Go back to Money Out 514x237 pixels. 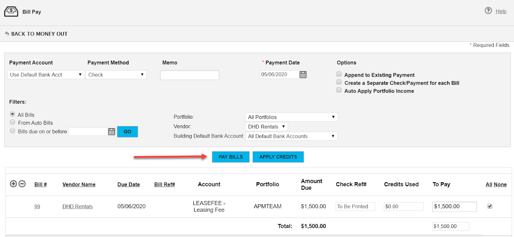[39, 34]
